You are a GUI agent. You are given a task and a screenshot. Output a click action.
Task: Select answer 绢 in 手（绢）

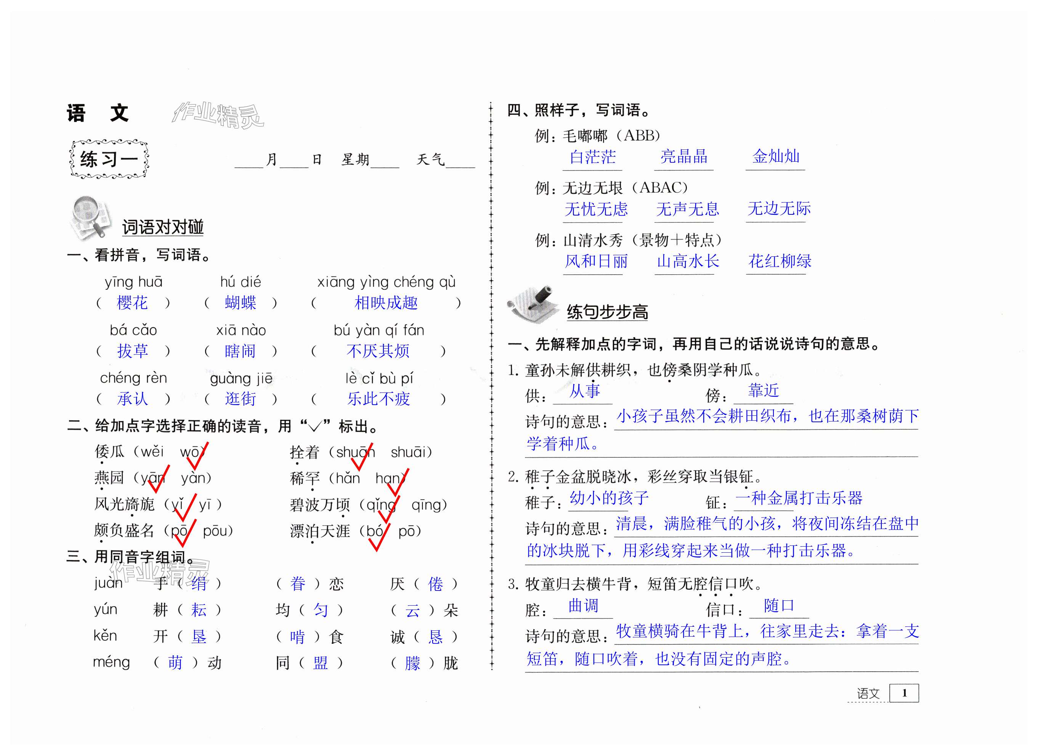(x=199, y=584)
